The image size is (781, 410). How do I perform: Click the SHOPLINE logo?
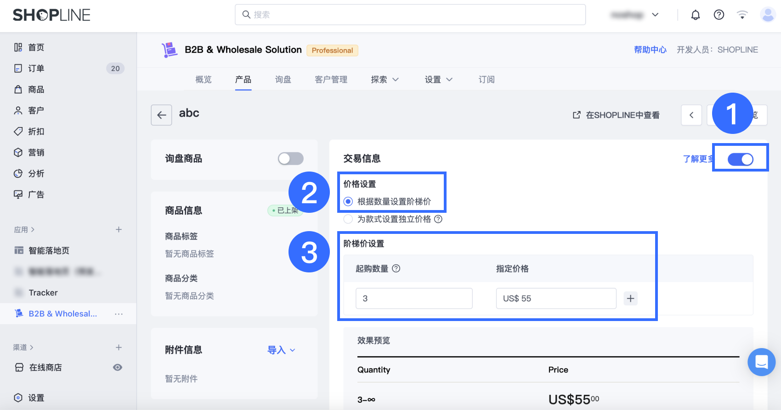[51, 15]
